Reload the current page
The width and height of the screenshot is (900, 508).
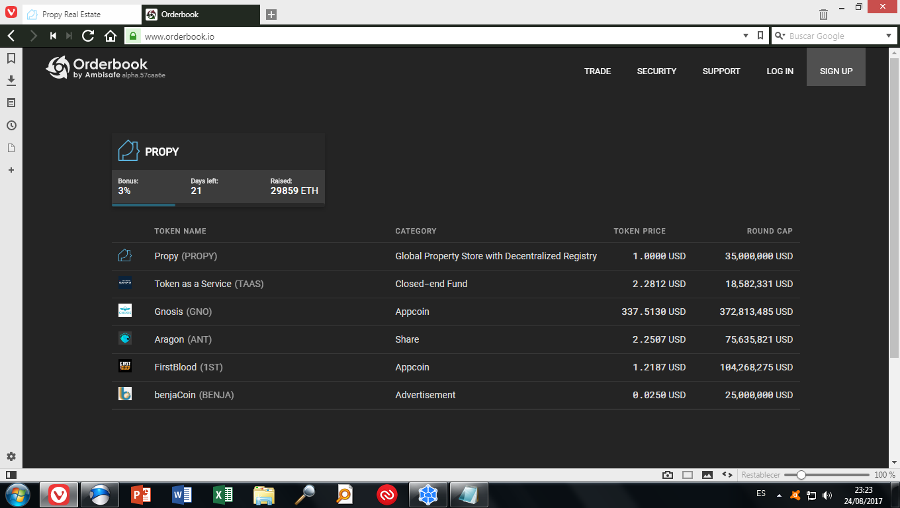(88, 36)
